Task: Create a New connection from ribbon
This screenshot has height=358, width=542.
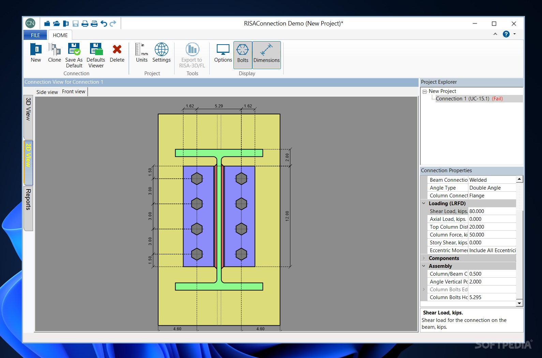Action: [36, 53]
